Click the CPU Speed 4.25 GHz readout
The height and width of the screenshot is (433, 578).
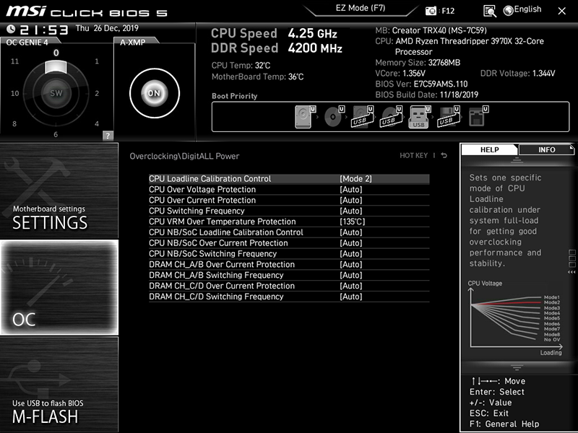[274, 33]
